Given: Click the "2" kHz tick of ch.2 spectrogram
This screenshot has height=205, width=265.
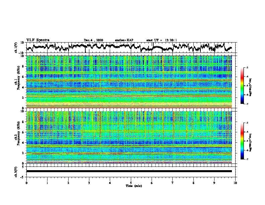Looking at the screenshot, I should pyautogui.click(x=24, y=153).
